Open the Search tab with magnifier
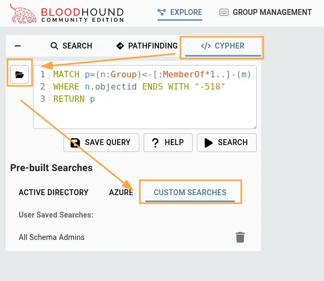Image resolution: width=324 pixels, height=281 pixels. (54, 46)
